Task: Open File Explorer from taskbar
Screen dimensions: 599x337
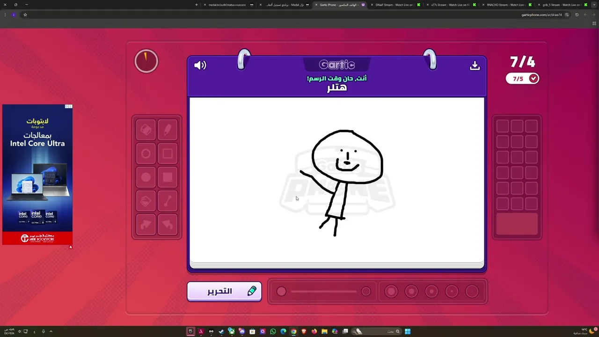Action: pos(324,331)
